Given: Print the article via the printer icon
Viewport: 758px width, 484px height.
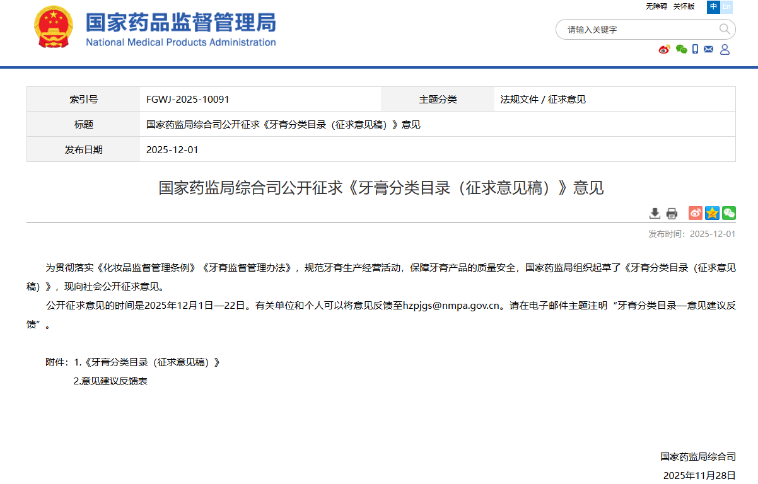Looking at the screenshot, I should pos(671,213).
